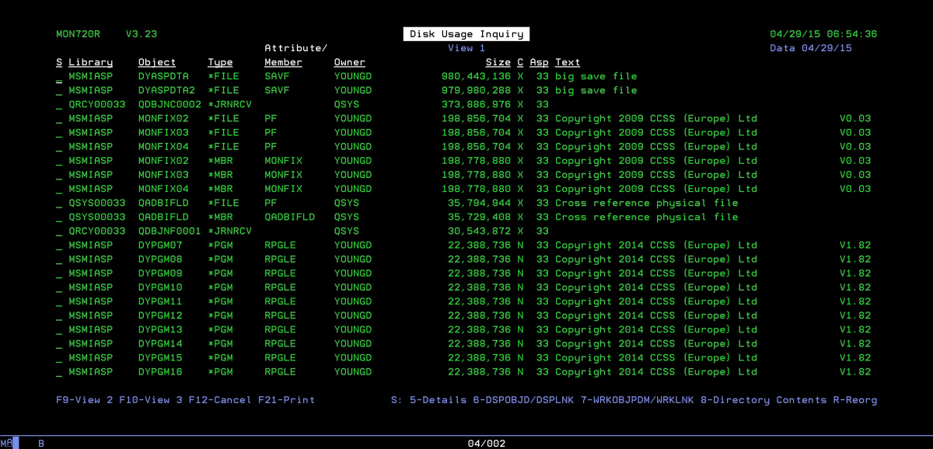The image size is (933, 449).
Task: Select input field next to QDBJNF0001 row
Action: click(59, 231)
